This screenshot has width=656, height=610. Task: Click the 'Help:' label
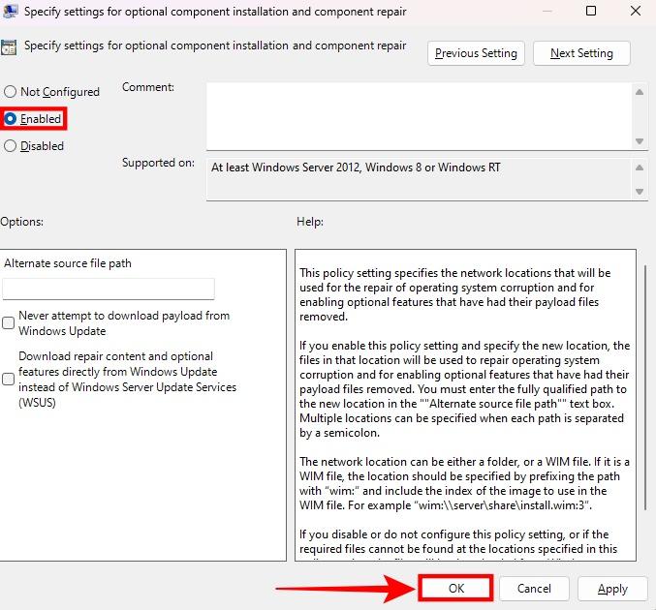(310, 222)
